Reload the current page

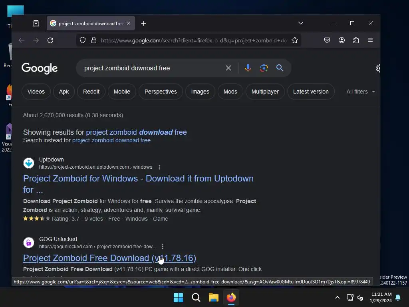50,40
